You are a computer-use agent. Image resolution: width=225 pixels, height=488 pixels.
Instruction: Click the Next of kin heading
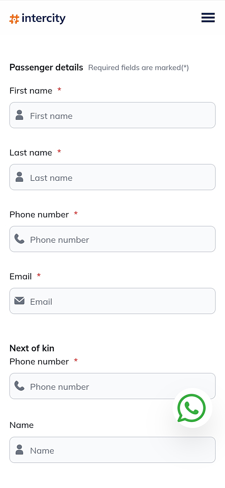[32, 348]
